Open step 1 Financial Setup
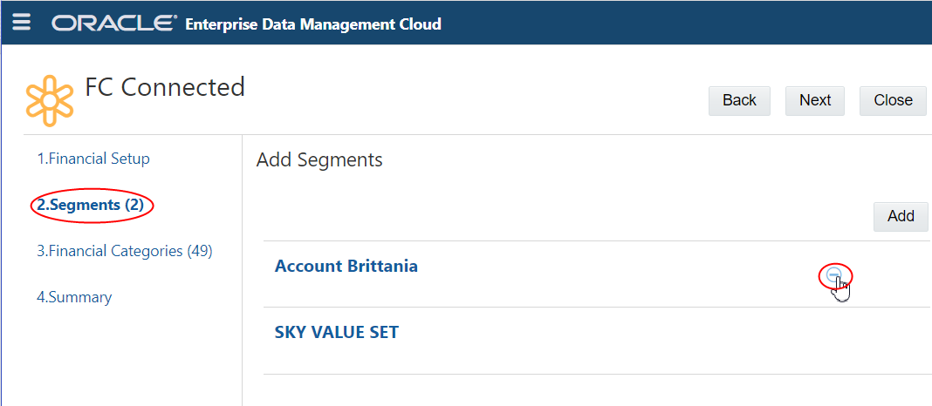The width and height of the screenshot is (932, 406). point(93,159)
